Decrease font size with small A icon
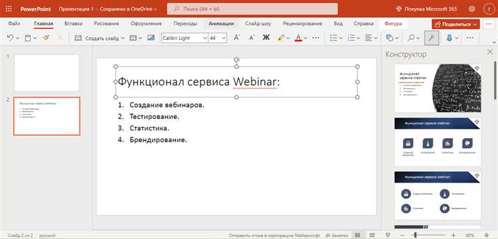This screenshot has width=498, height=239. click(252, 38)
